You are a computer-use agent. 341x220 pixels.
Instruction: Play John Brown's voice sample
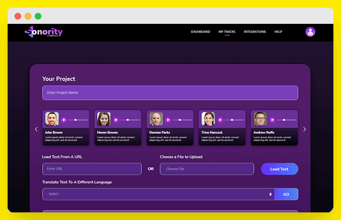pyautogui.click(x=64, y=120)
